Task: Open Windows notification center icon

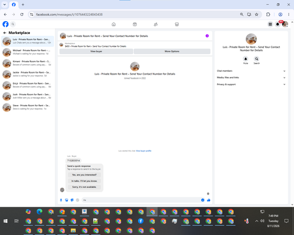Action: click(286, 221)
